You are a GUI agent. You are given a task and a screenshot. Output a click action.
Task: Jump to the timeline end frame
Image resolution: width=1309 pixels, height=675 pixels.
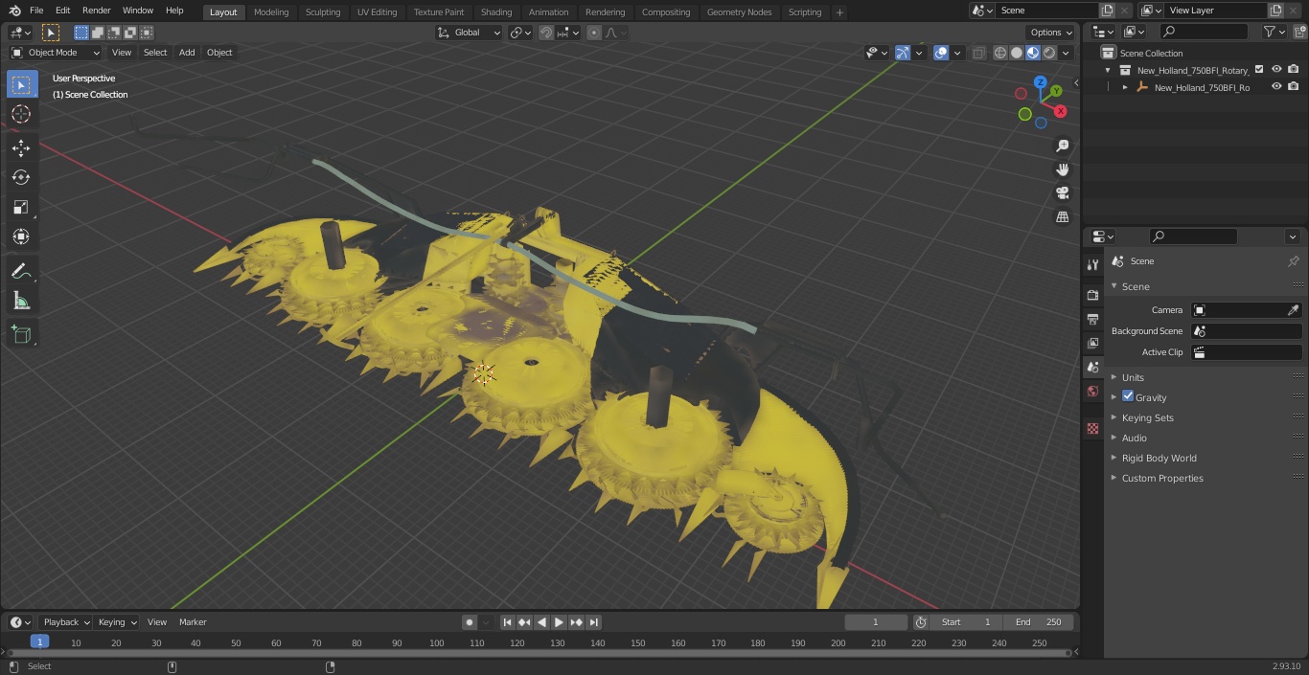(x=593, y=622)
